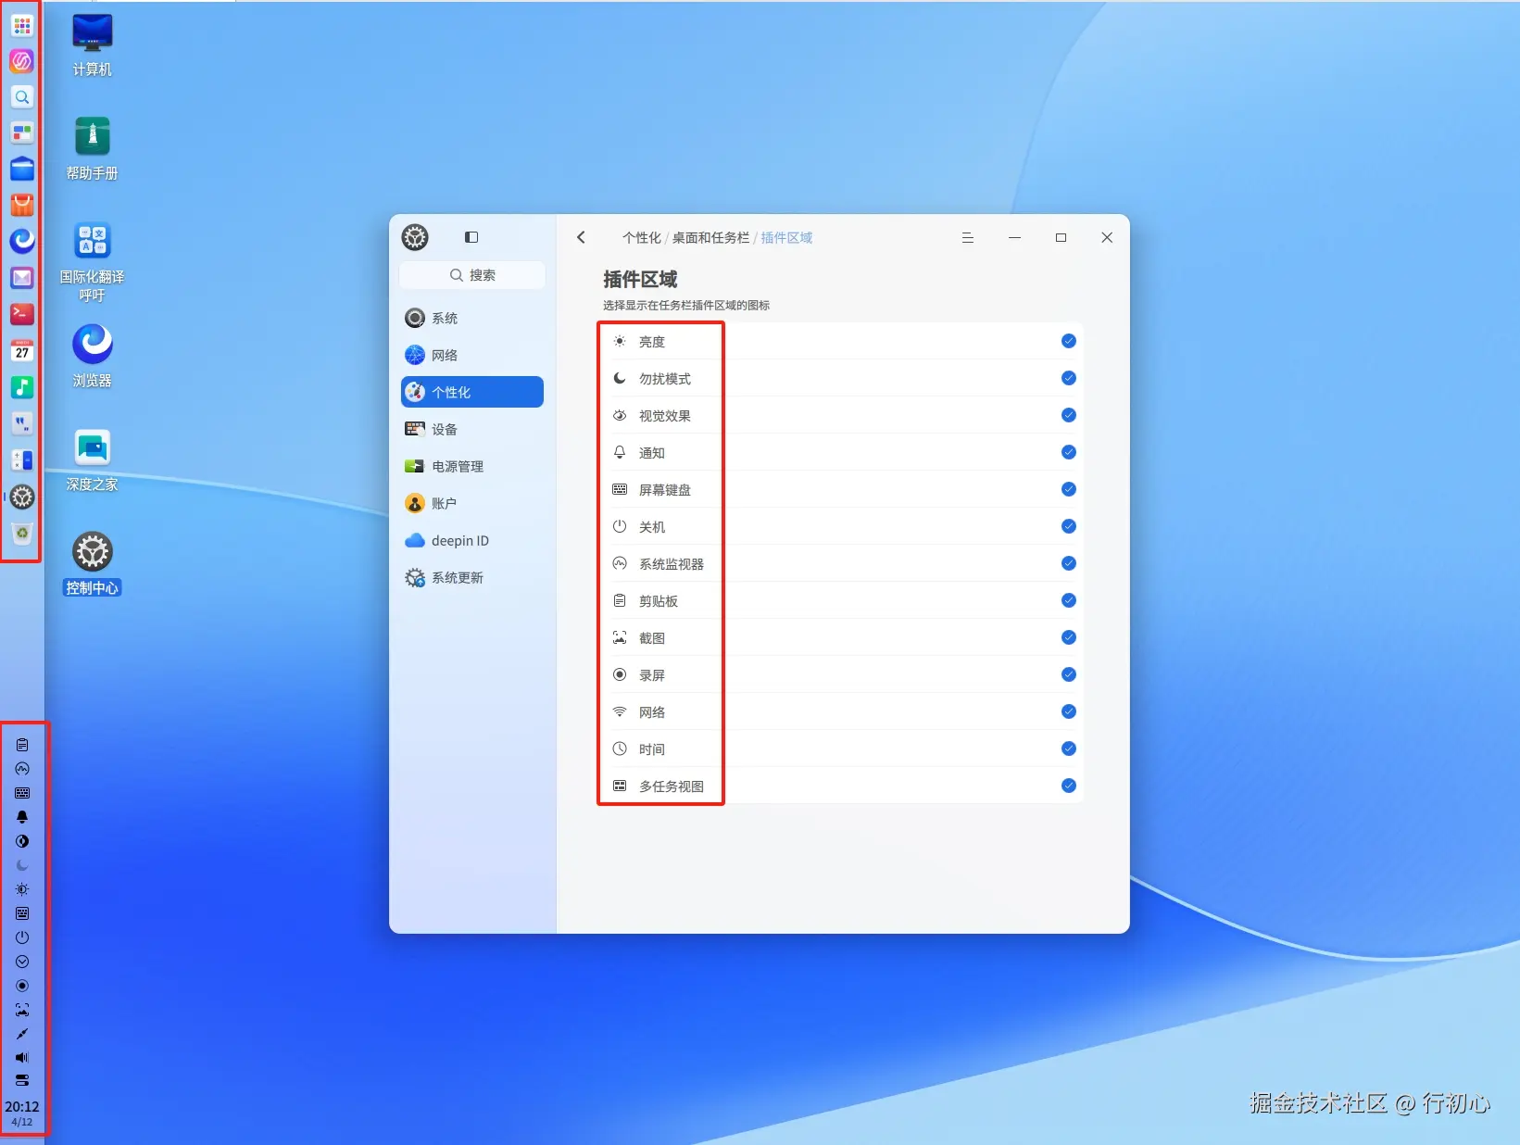Select 系统 in the settings sidebar

472,318
